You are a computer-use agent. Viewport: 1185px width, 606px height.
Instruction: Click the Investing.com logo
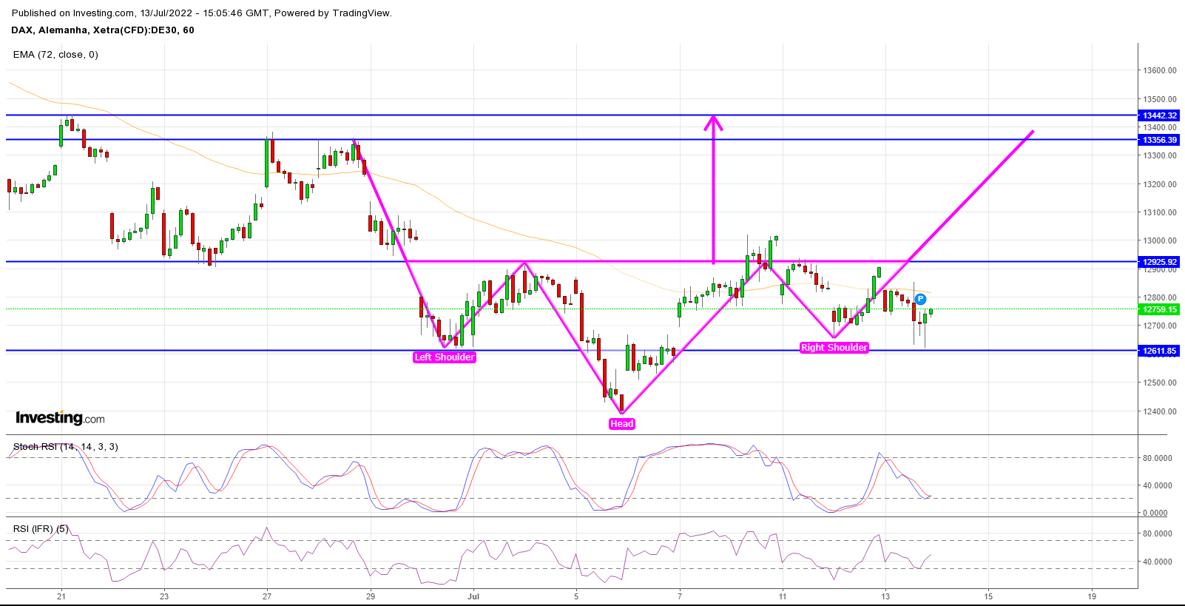pos(60,418)
